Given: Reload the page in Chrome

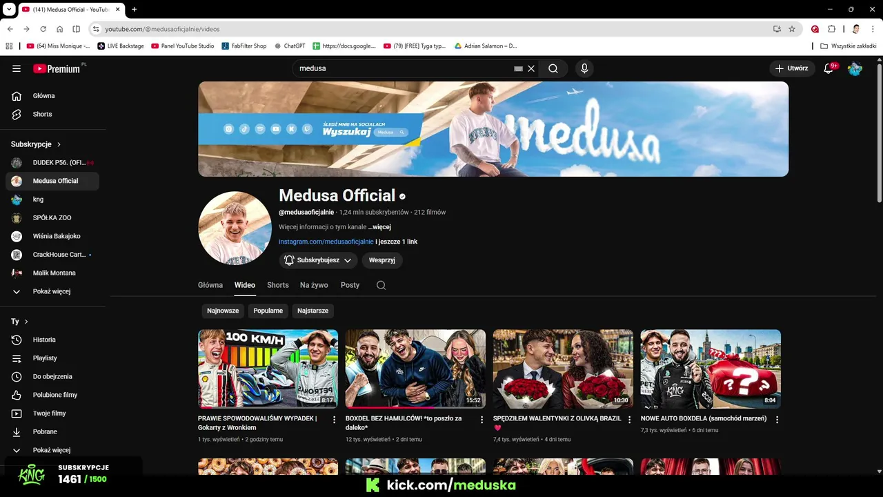Looking at the screenshot, I should coord(43,29).
